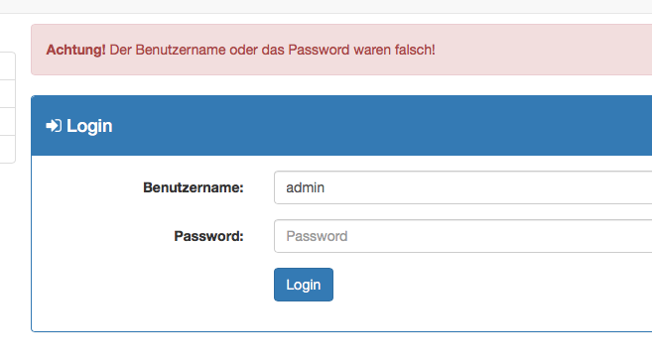Click the bold Achtung! warning text
The height and width of the screenshot is (358, 652).
[x=76, y=50]
